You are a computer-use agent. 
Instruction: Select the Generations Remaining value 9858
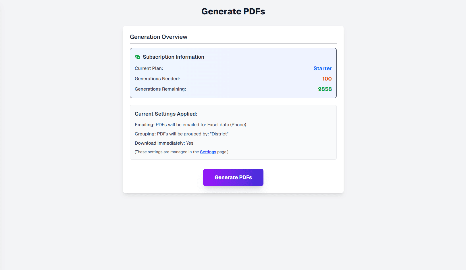tap(325, 89)
